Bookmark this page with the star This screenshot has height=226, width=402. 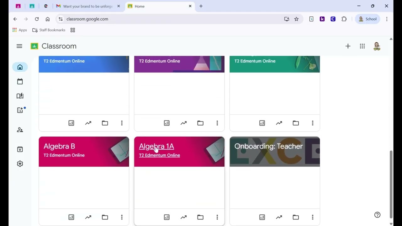coord(296,19)
